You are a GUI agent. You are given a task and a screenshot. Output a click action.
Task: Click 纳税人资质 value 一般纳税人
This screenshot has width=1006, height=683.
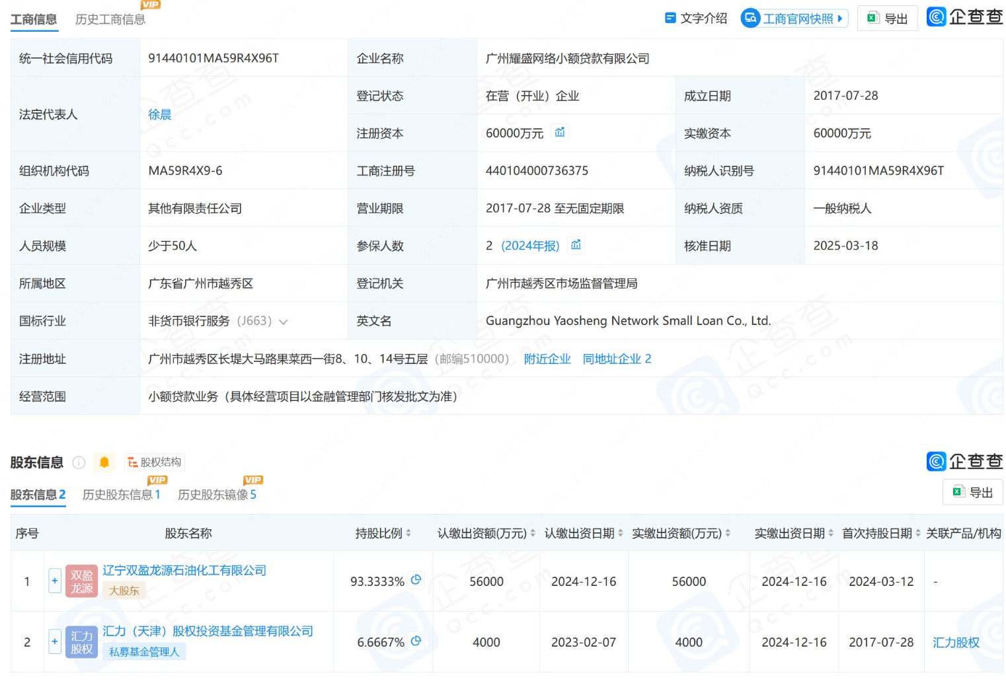(842, 208)
